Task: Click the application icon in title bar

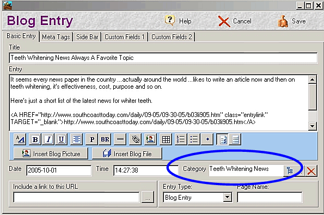Action: [x=8, y=5]
